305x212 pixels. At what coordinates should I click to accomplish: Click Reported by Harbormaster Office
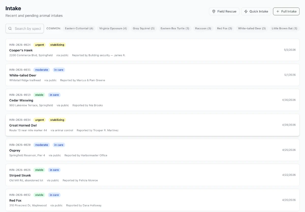click(86, 155)
